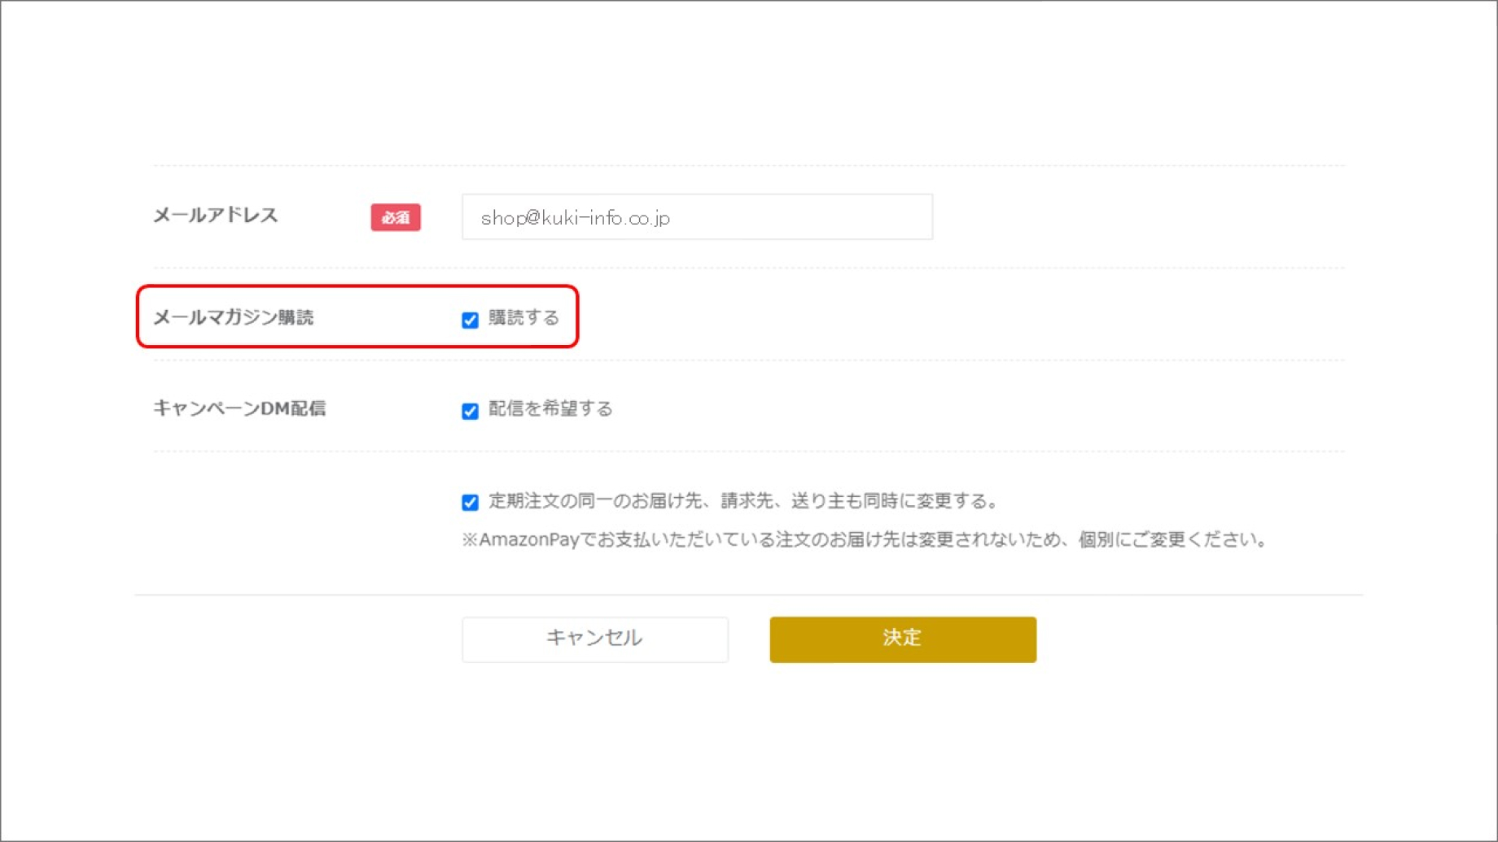Click the メールアドレス label
1498x842 pixels.
pos(216,216)
